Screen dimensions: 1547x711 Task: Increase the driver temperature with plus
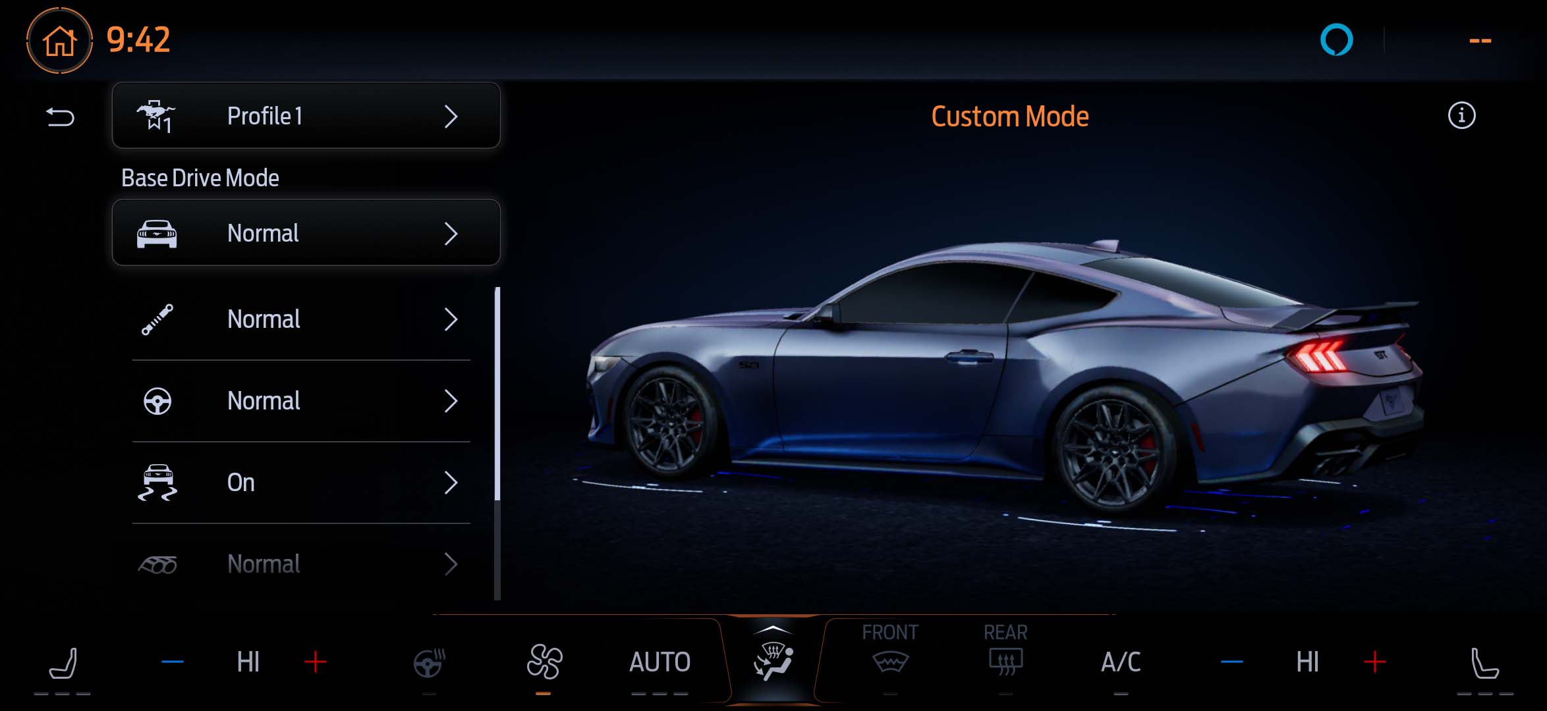[x=316, y=662]
